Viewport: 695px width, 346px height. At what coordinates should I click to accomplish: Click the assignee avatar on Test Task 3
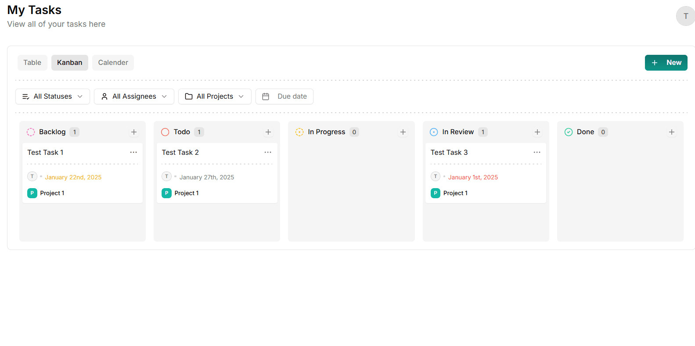(436, 176)
